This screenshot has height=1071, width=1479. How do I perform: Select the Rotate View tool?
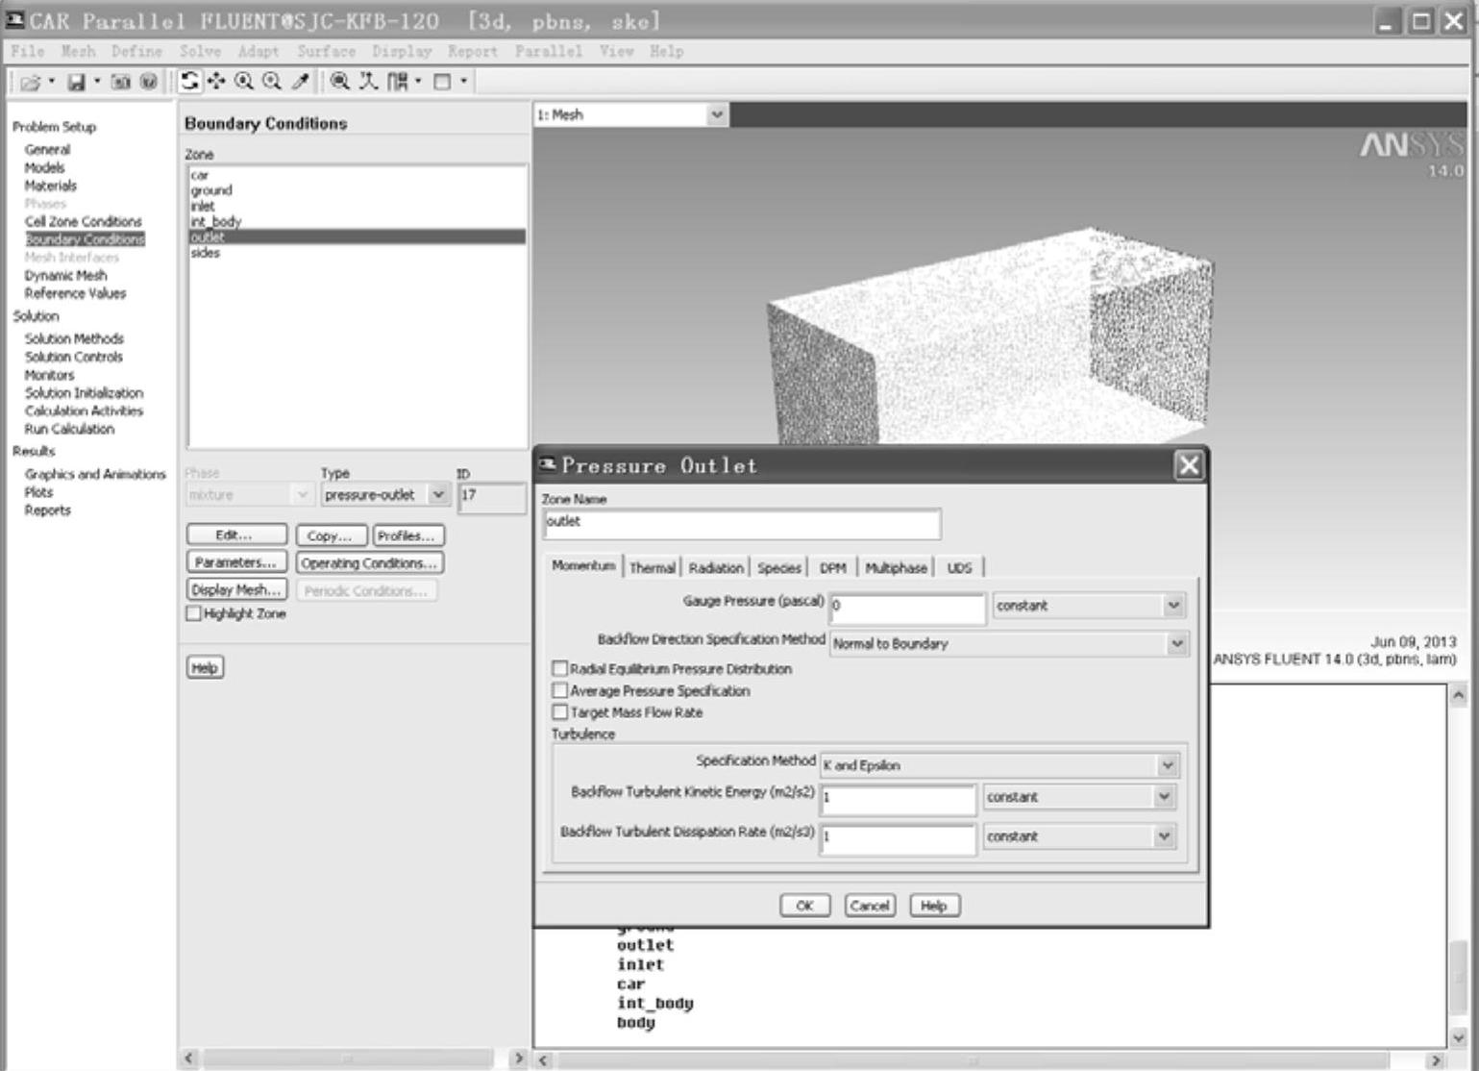pos(190,82)
